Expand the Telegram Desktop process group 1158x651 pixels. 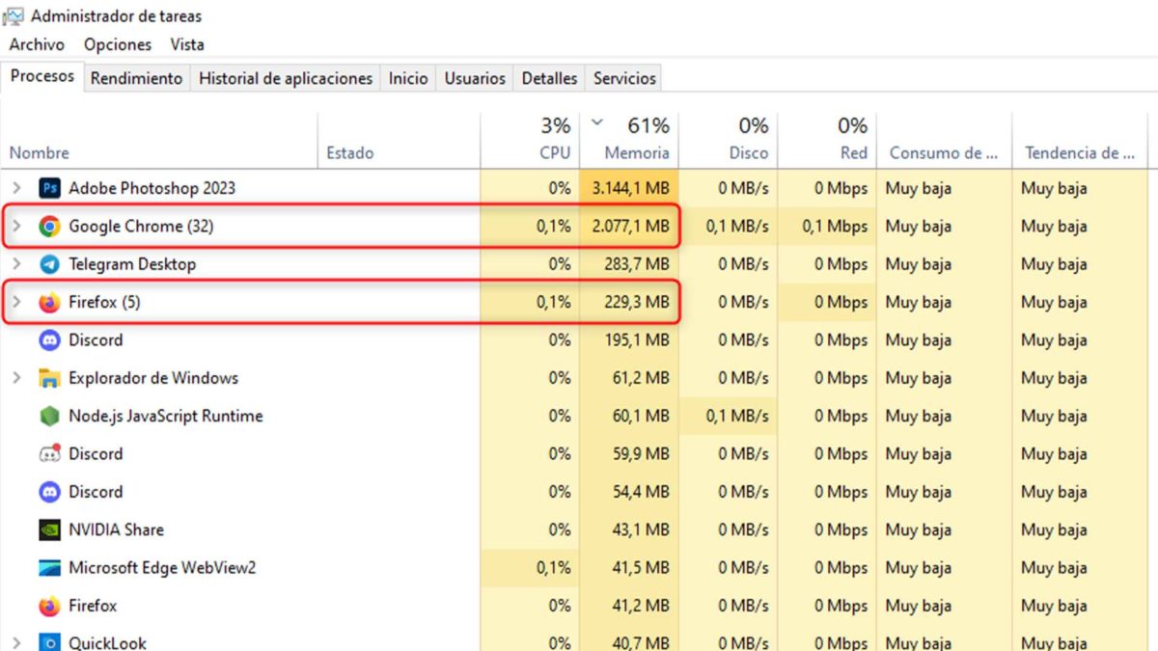coord(15,264)
